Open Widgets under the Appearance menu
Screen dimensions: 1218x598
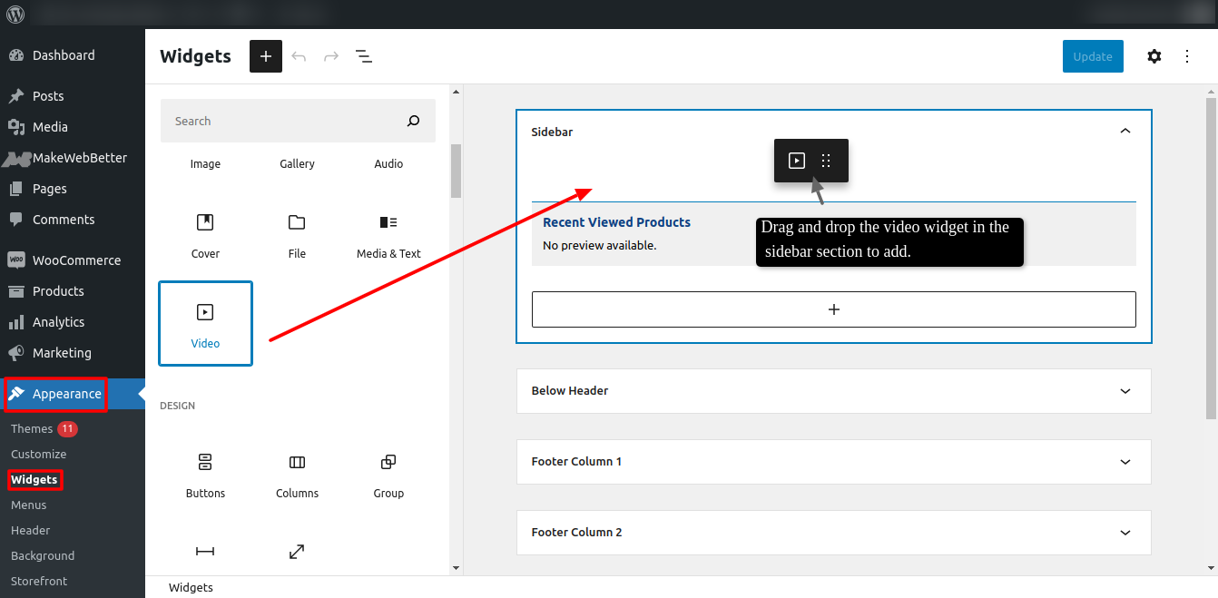[34, 479]
